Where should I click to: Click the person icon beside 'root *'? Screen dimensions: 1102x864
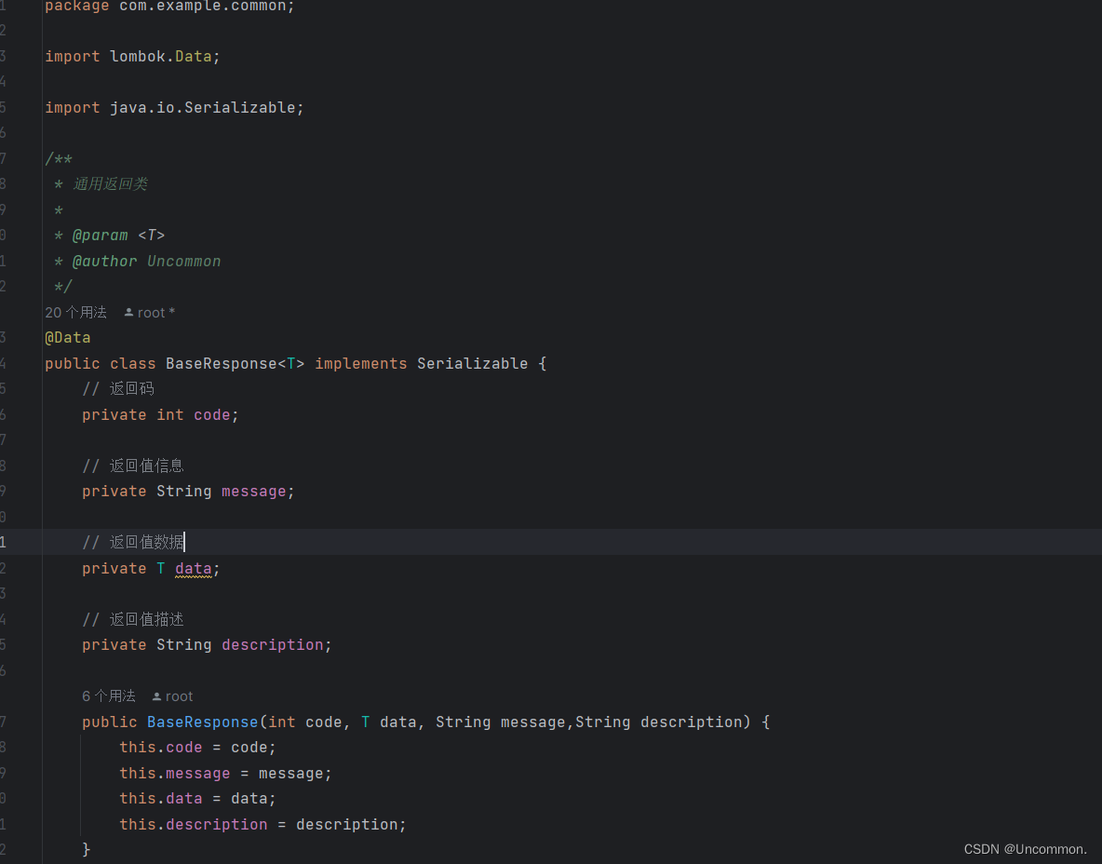click(x=128, y=312)
